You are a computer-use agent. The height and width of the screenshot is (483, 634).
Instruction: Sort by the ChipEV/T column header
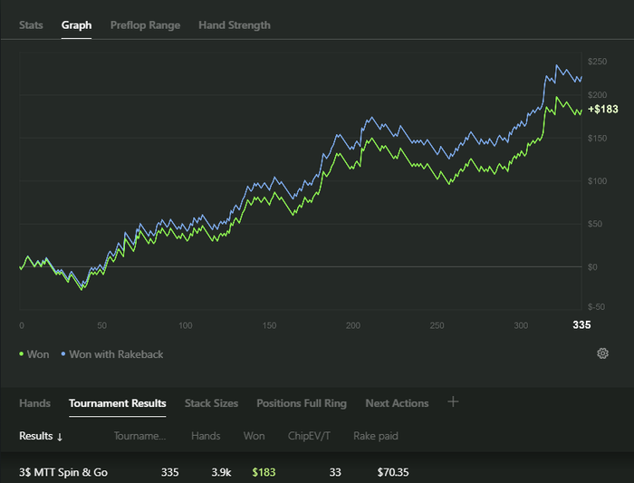tap(309, 436)
